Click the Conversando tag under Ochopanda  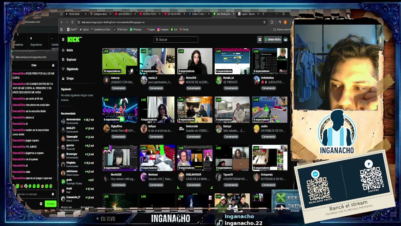(x=268, y=185)
